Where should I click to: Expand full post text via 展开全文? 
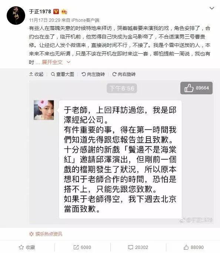pyautogui.click(x=52, y=62)
